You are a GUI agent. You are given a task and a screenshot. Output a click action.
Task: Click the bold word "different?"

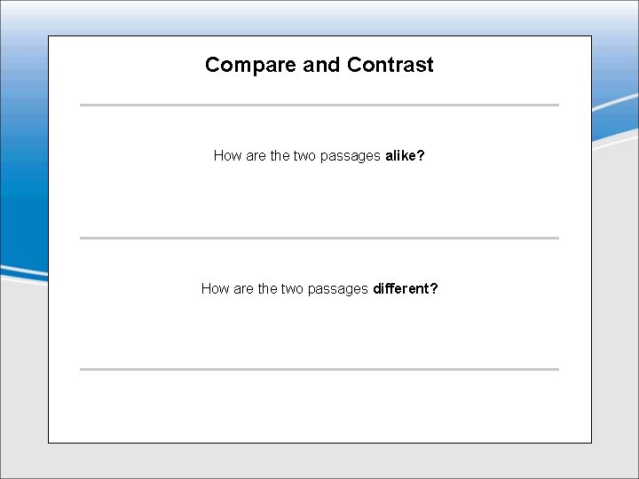tap(405, 289)
